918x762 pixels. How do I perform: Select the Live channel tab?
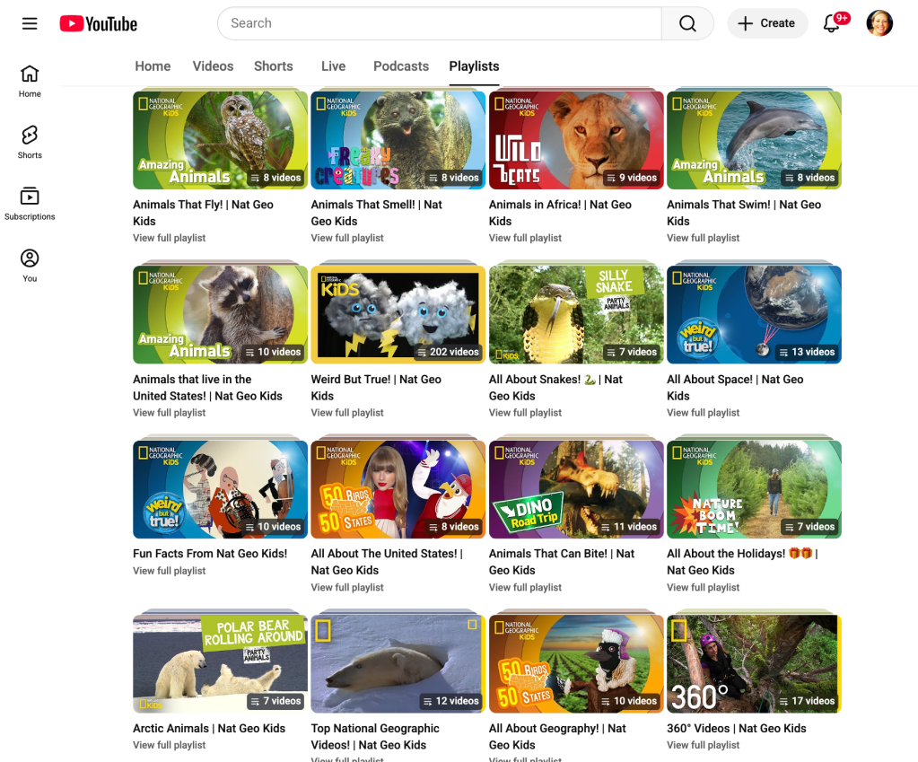(333, 66)
